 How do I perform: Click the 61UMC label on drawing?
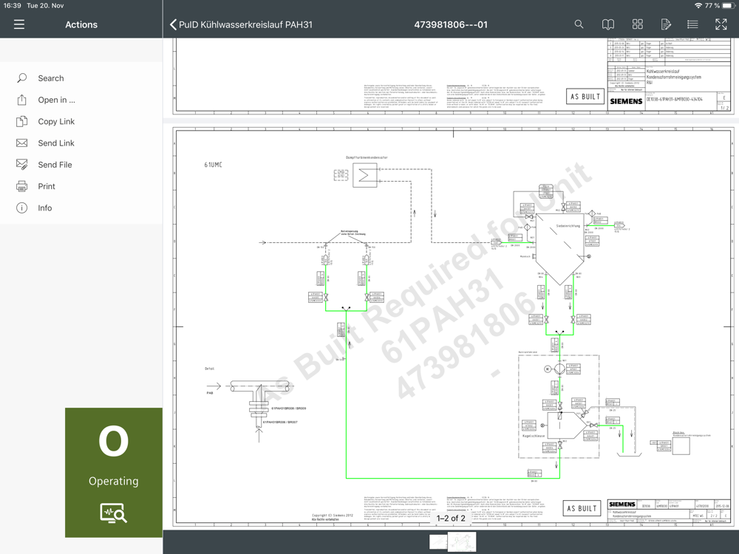click(x=213, y=165)
